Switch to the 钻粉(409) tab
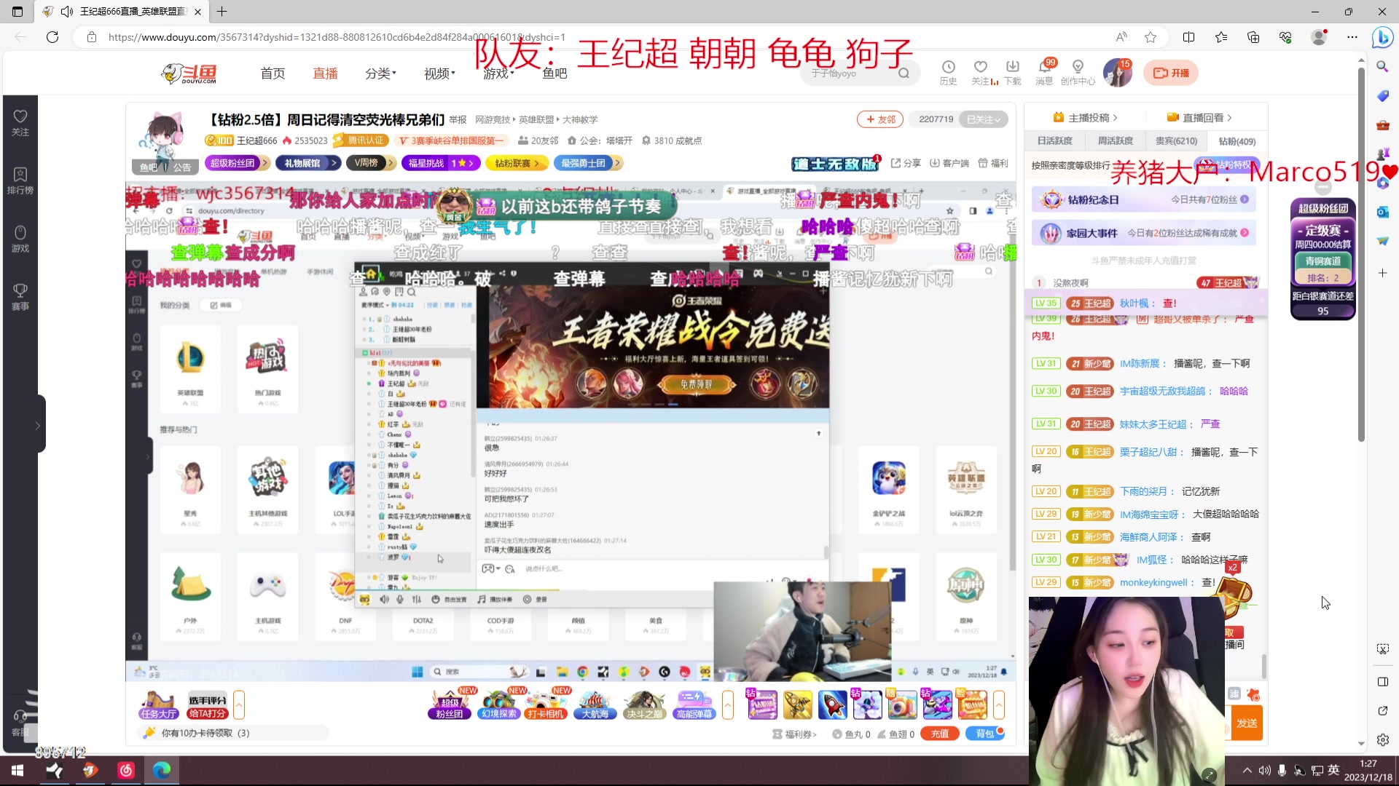 coord(1237,141)
